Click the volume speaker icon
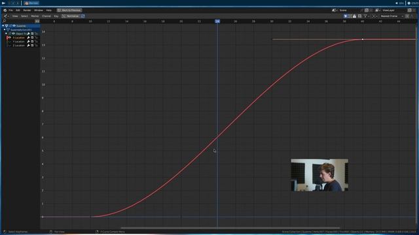The image size is (419, 235). pos(397,3)
